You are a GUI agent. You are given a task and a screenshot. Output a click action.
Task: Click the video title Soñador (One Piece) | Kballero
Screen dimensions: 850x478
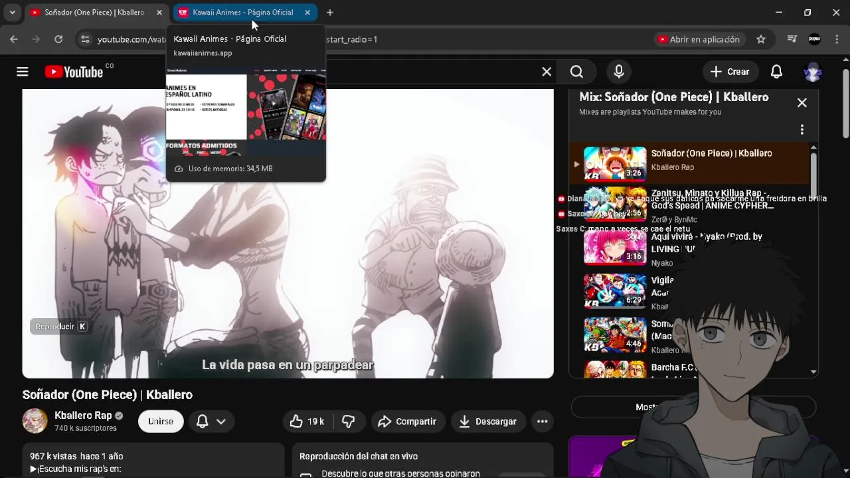[x=108, y=395]
